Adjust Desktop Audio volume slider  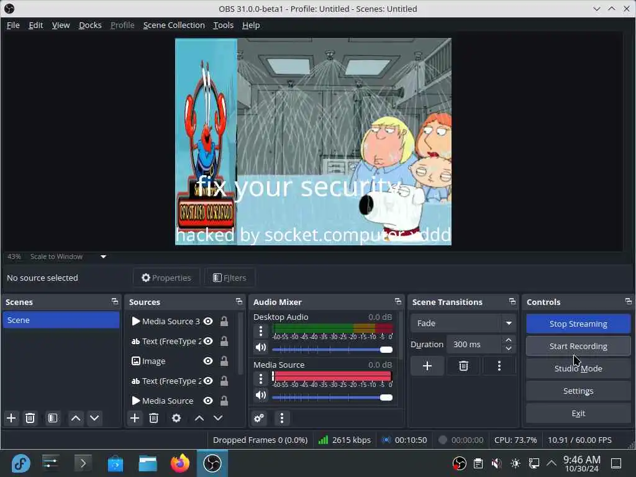pos(332,350)
